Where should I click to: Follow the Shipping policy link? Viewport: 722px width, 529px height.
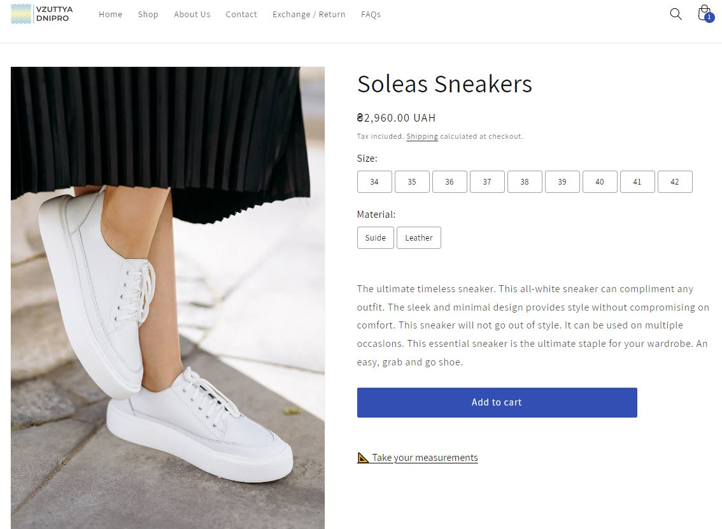coord(421,136)
